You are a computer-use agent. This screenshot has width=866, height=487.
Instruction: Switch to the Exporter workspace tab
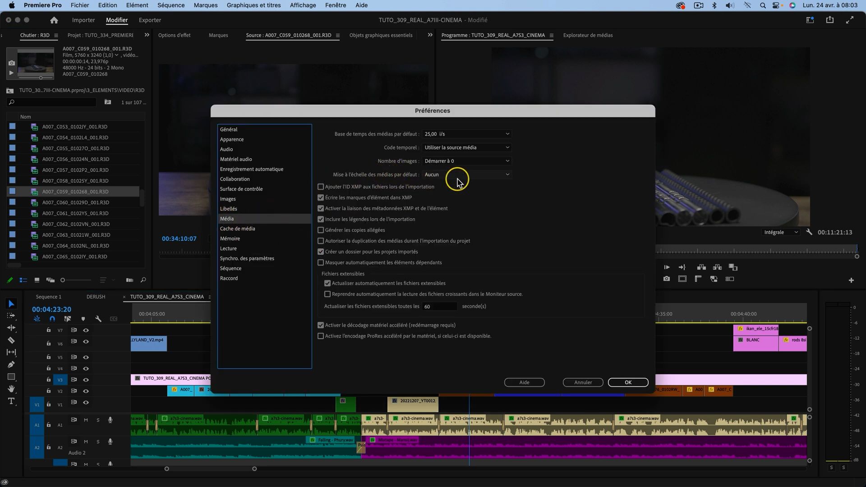(150, 20)
